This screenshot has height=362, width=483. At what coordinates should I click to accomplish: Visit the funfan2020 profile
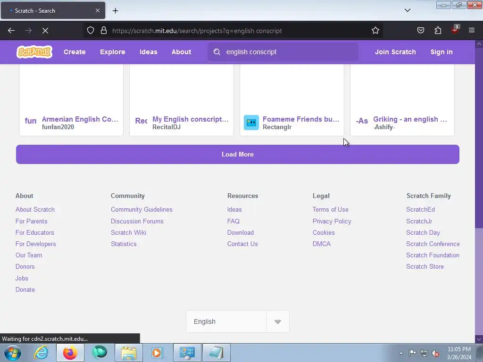(58, 127)
